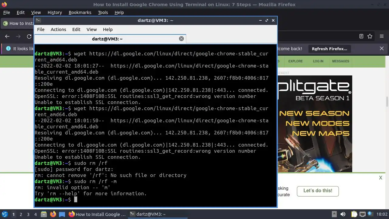Click the "sudo rm /rf -m" command text
Viewport: 389px width, 219px height.
pyautogui.click(x=95, y=181)
